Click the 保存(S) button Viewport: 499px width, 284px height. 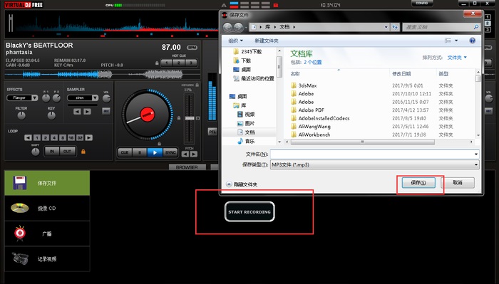tap(418, 183)
